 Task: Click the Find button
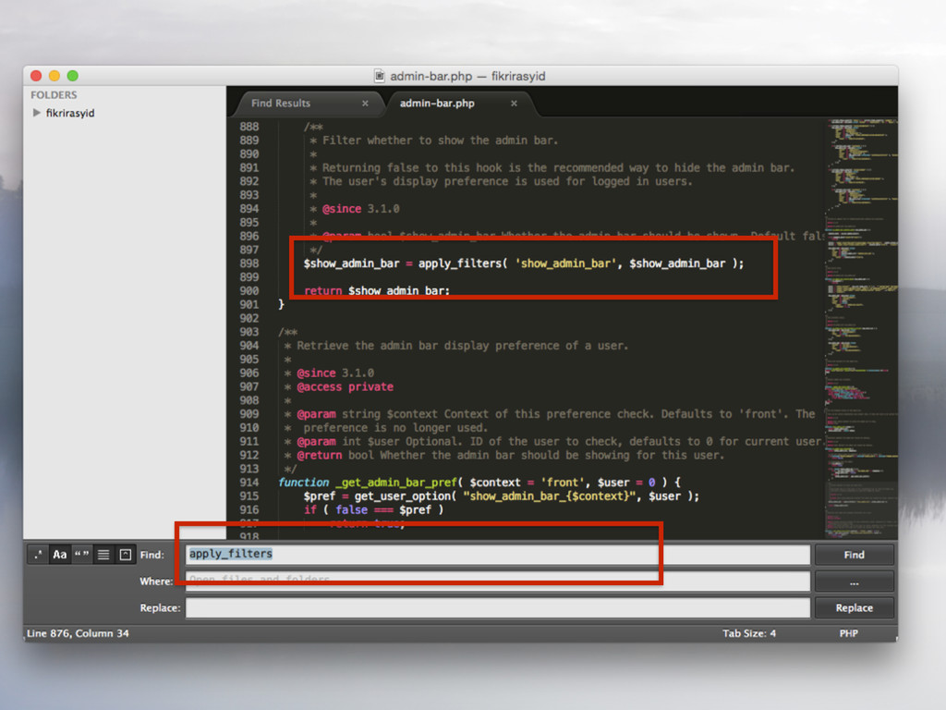click(854, 555)
